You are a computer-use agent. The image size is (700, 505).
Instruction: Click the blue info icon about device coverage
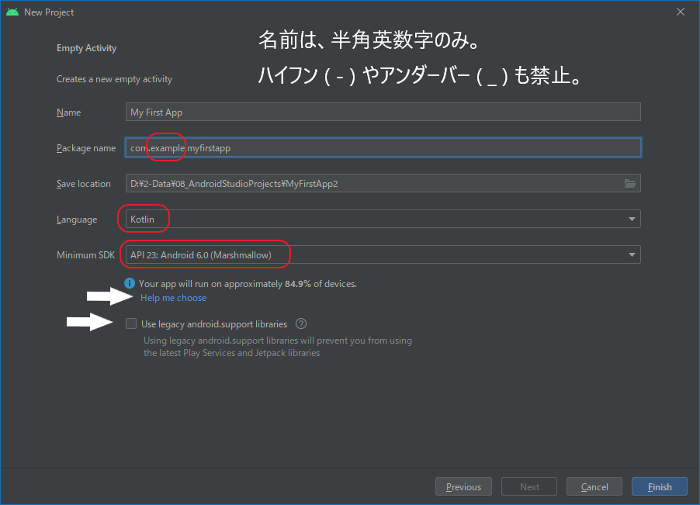click(130, 283)
